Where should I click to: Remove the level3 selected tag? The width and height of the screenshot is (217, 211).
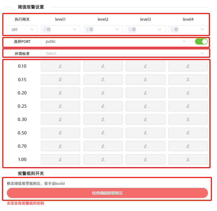(x=134, y=29)
